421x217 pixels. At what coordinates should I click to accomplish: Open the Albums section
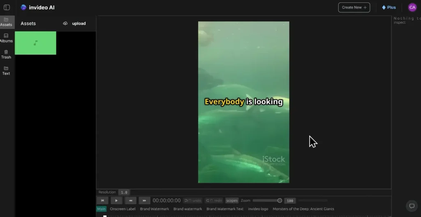6,38
